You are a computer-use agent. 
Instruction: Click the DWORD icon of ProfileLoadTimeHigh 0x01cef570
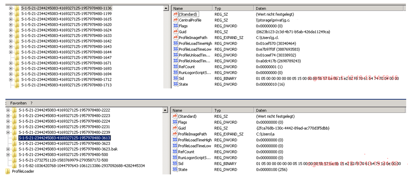(175, 43)
